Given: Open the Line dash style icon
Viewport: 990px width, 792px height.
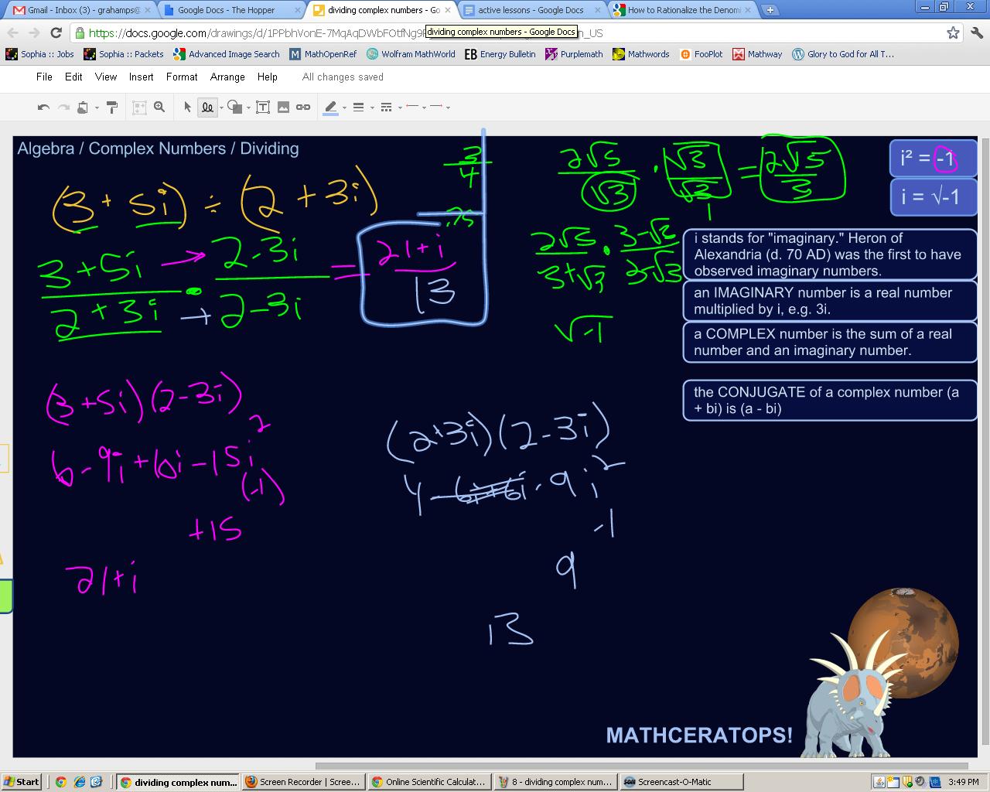Looking at the screenshot, I should tap(386, 108).
